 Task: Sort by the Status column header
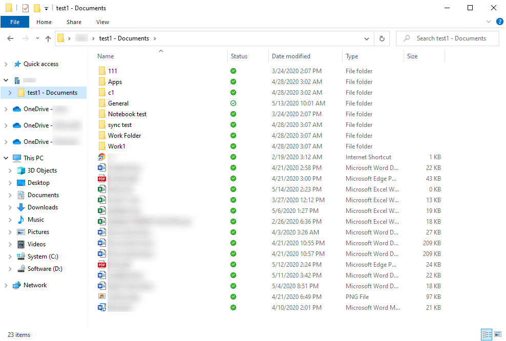239,56
